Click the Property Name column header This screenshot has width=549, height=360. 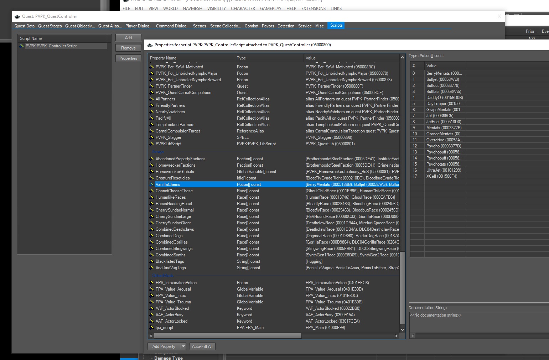click(x=191, y=58)
